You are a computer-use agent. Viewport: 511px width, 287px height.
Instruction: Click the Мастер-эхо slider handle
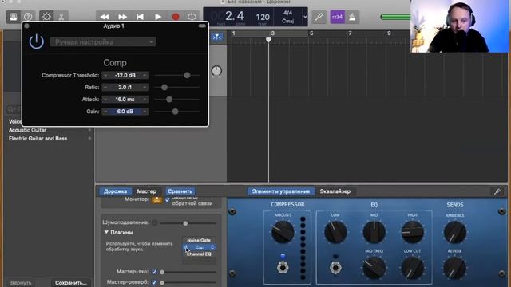tap(162, 272)
